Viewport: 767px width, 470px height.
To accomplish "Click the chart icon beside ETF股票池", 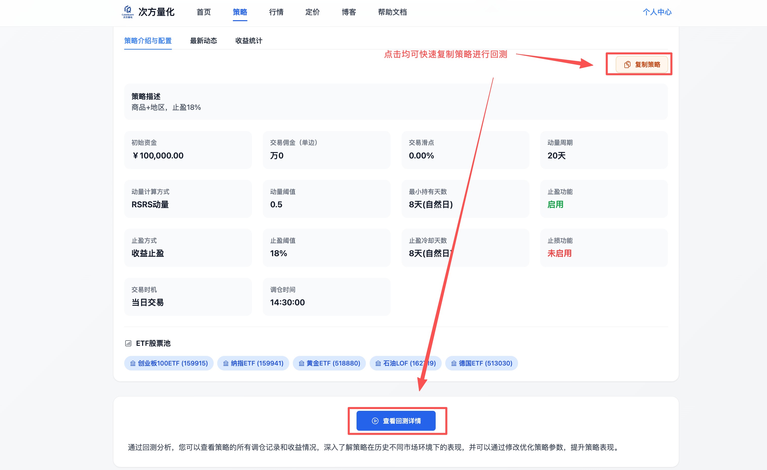I will tap(128, 343).
